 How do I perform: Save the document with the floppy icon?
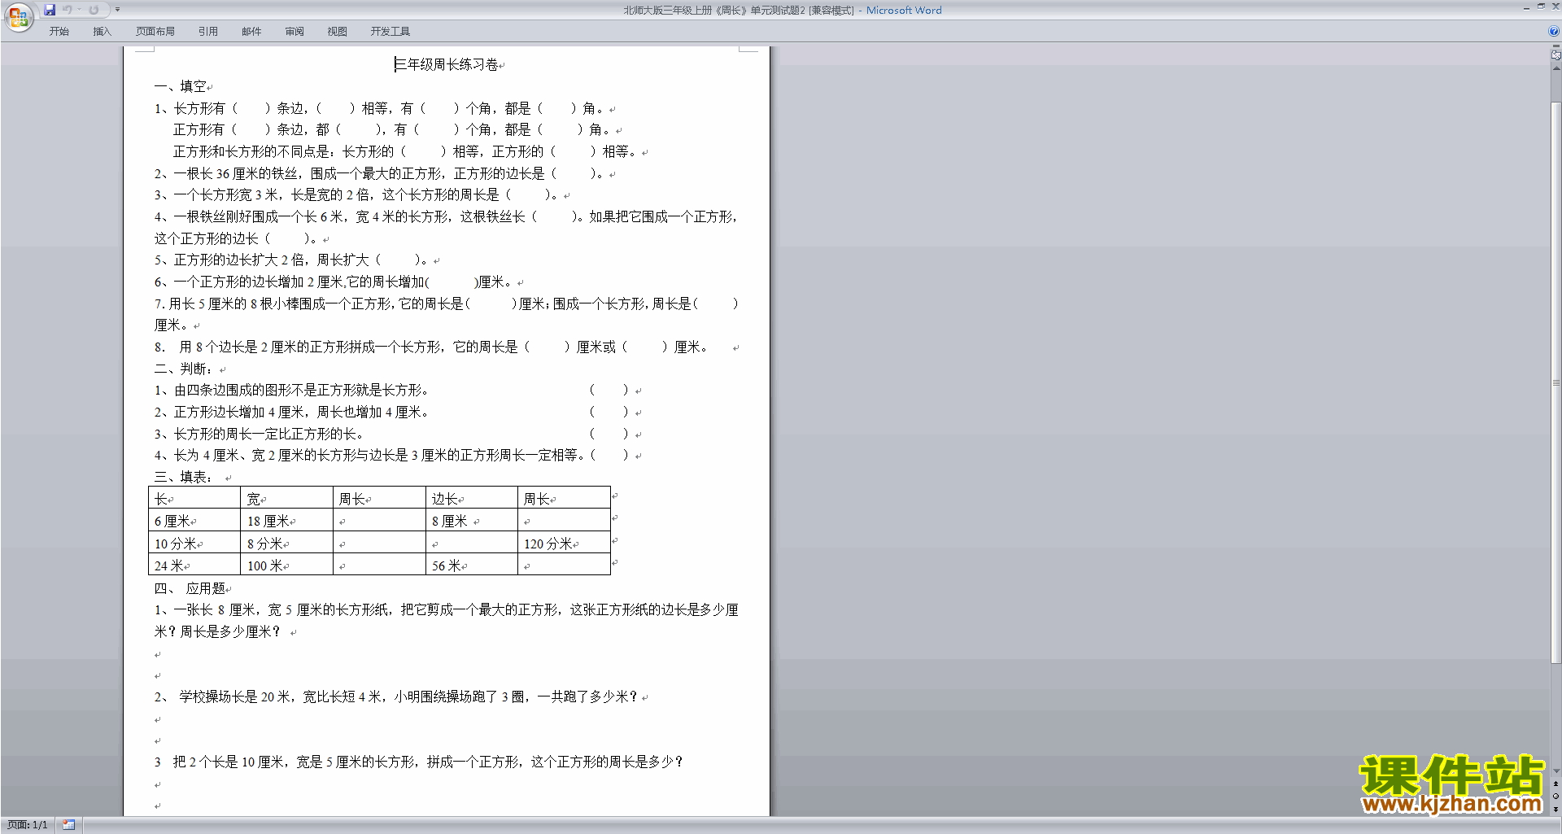50,10
